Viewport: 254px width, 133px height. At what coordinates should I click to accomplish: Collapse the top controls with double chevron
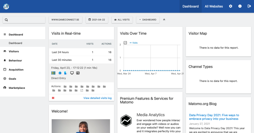coord(164,20)
